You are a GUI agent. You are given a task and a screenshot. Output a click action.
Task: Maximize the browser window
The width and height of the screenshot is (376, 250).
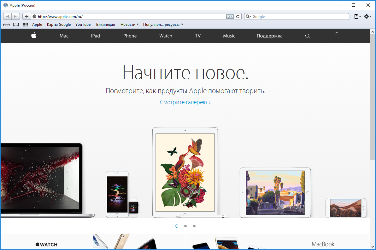[354, 5]
